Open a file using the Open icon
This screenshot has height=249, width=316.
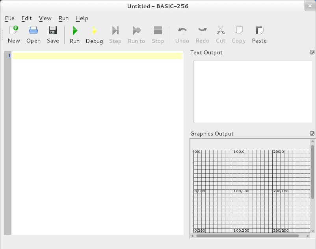(33, 34)
